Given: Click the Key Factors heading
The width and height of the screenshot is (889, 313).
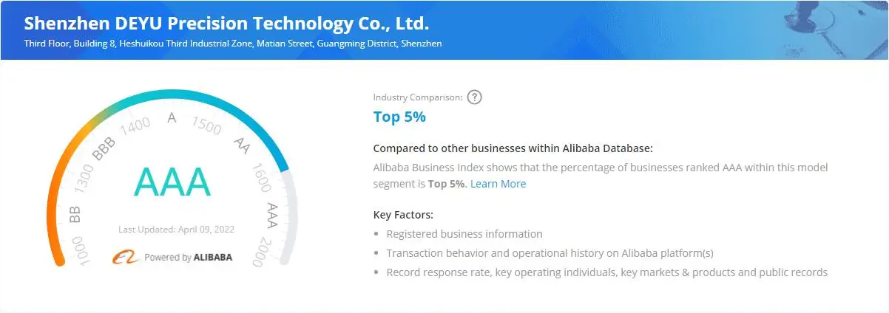Looking at the screenshot, I should point(403,215).
